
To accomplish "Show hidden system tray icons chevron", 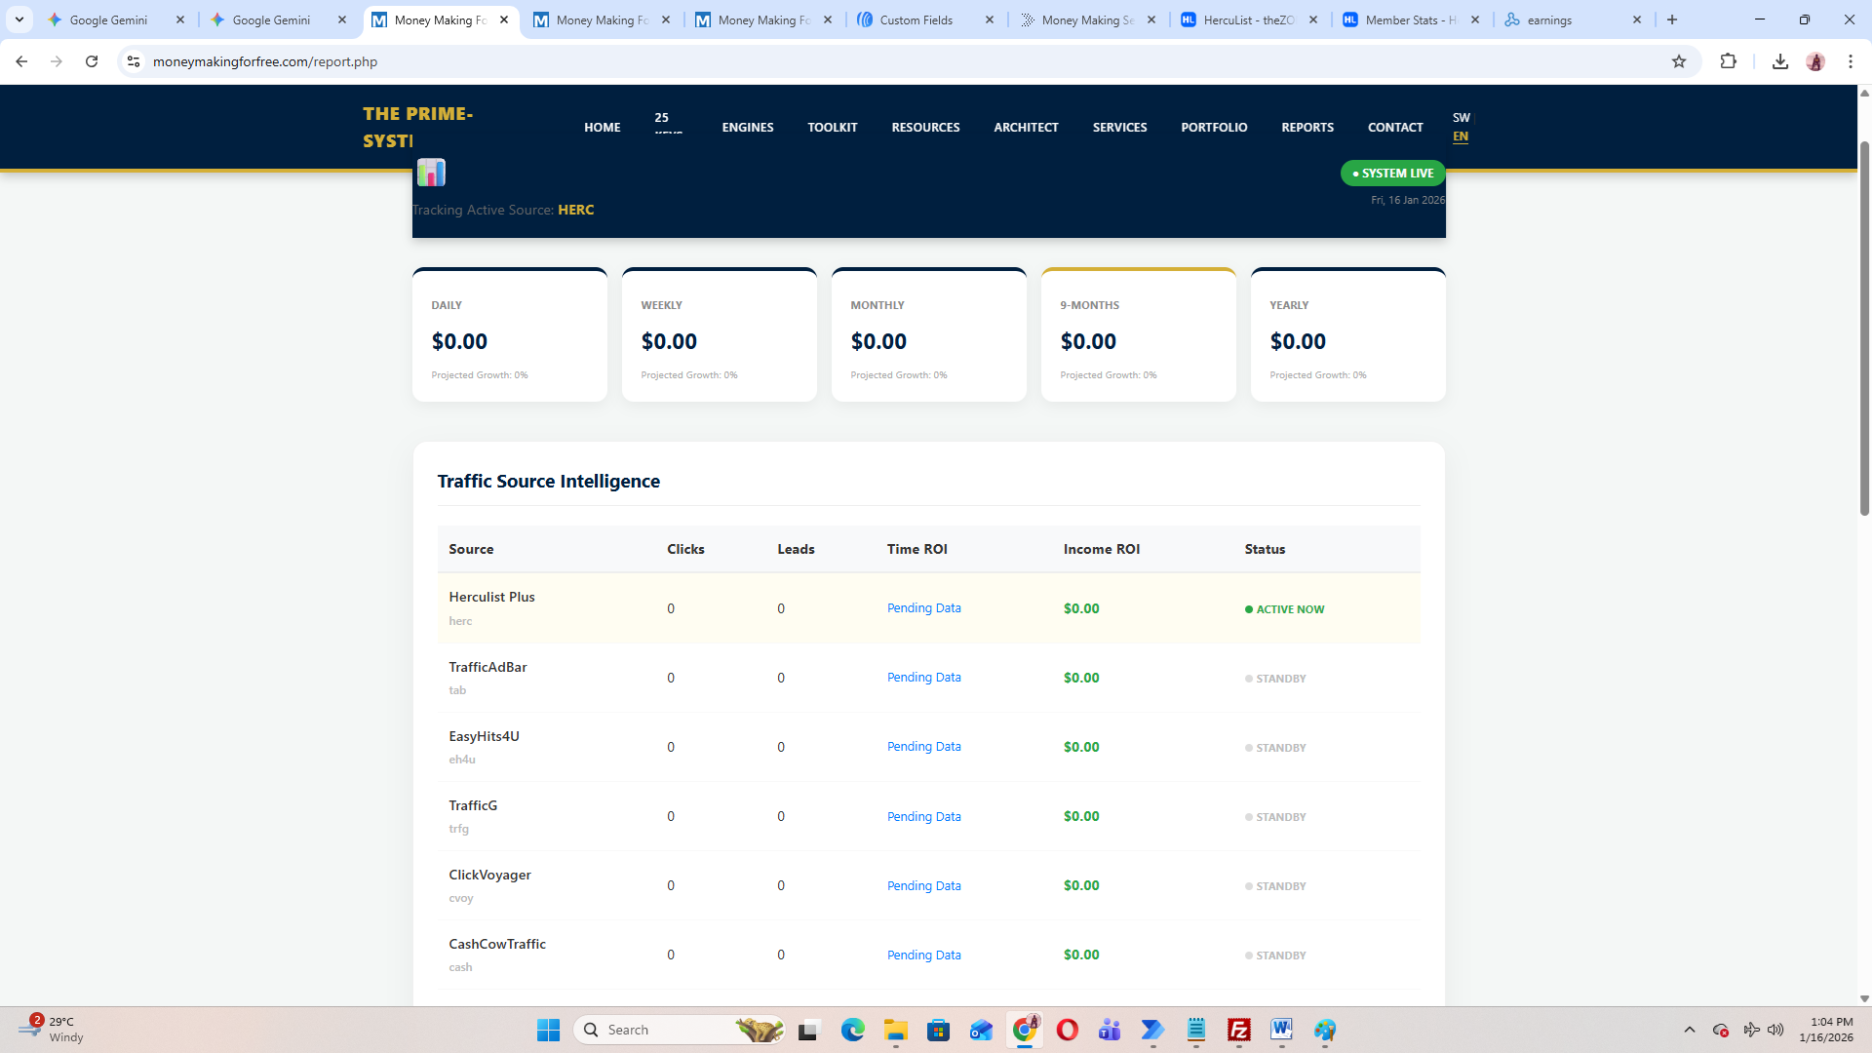I will point(1689,1030).
